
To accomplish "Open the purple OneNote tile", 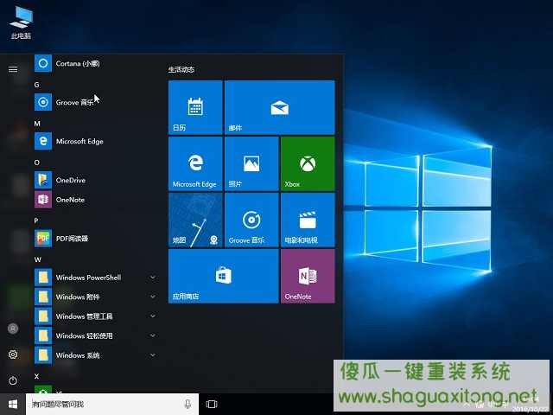I will coord(308,276).
